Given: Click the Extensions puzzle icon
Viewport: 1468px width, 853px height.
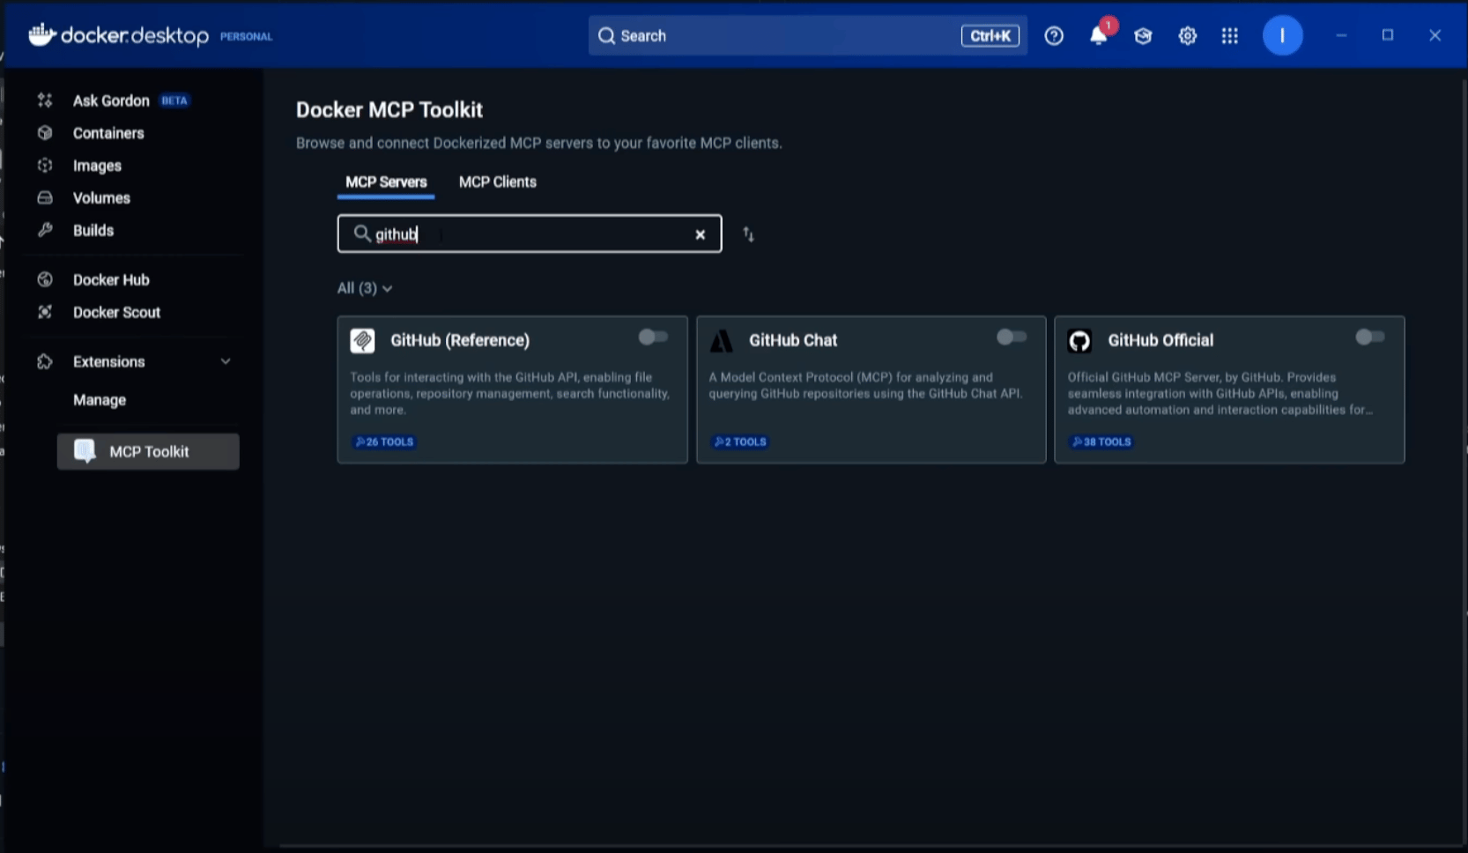Looking at the screenshot, I should click(x=45, y=362).
